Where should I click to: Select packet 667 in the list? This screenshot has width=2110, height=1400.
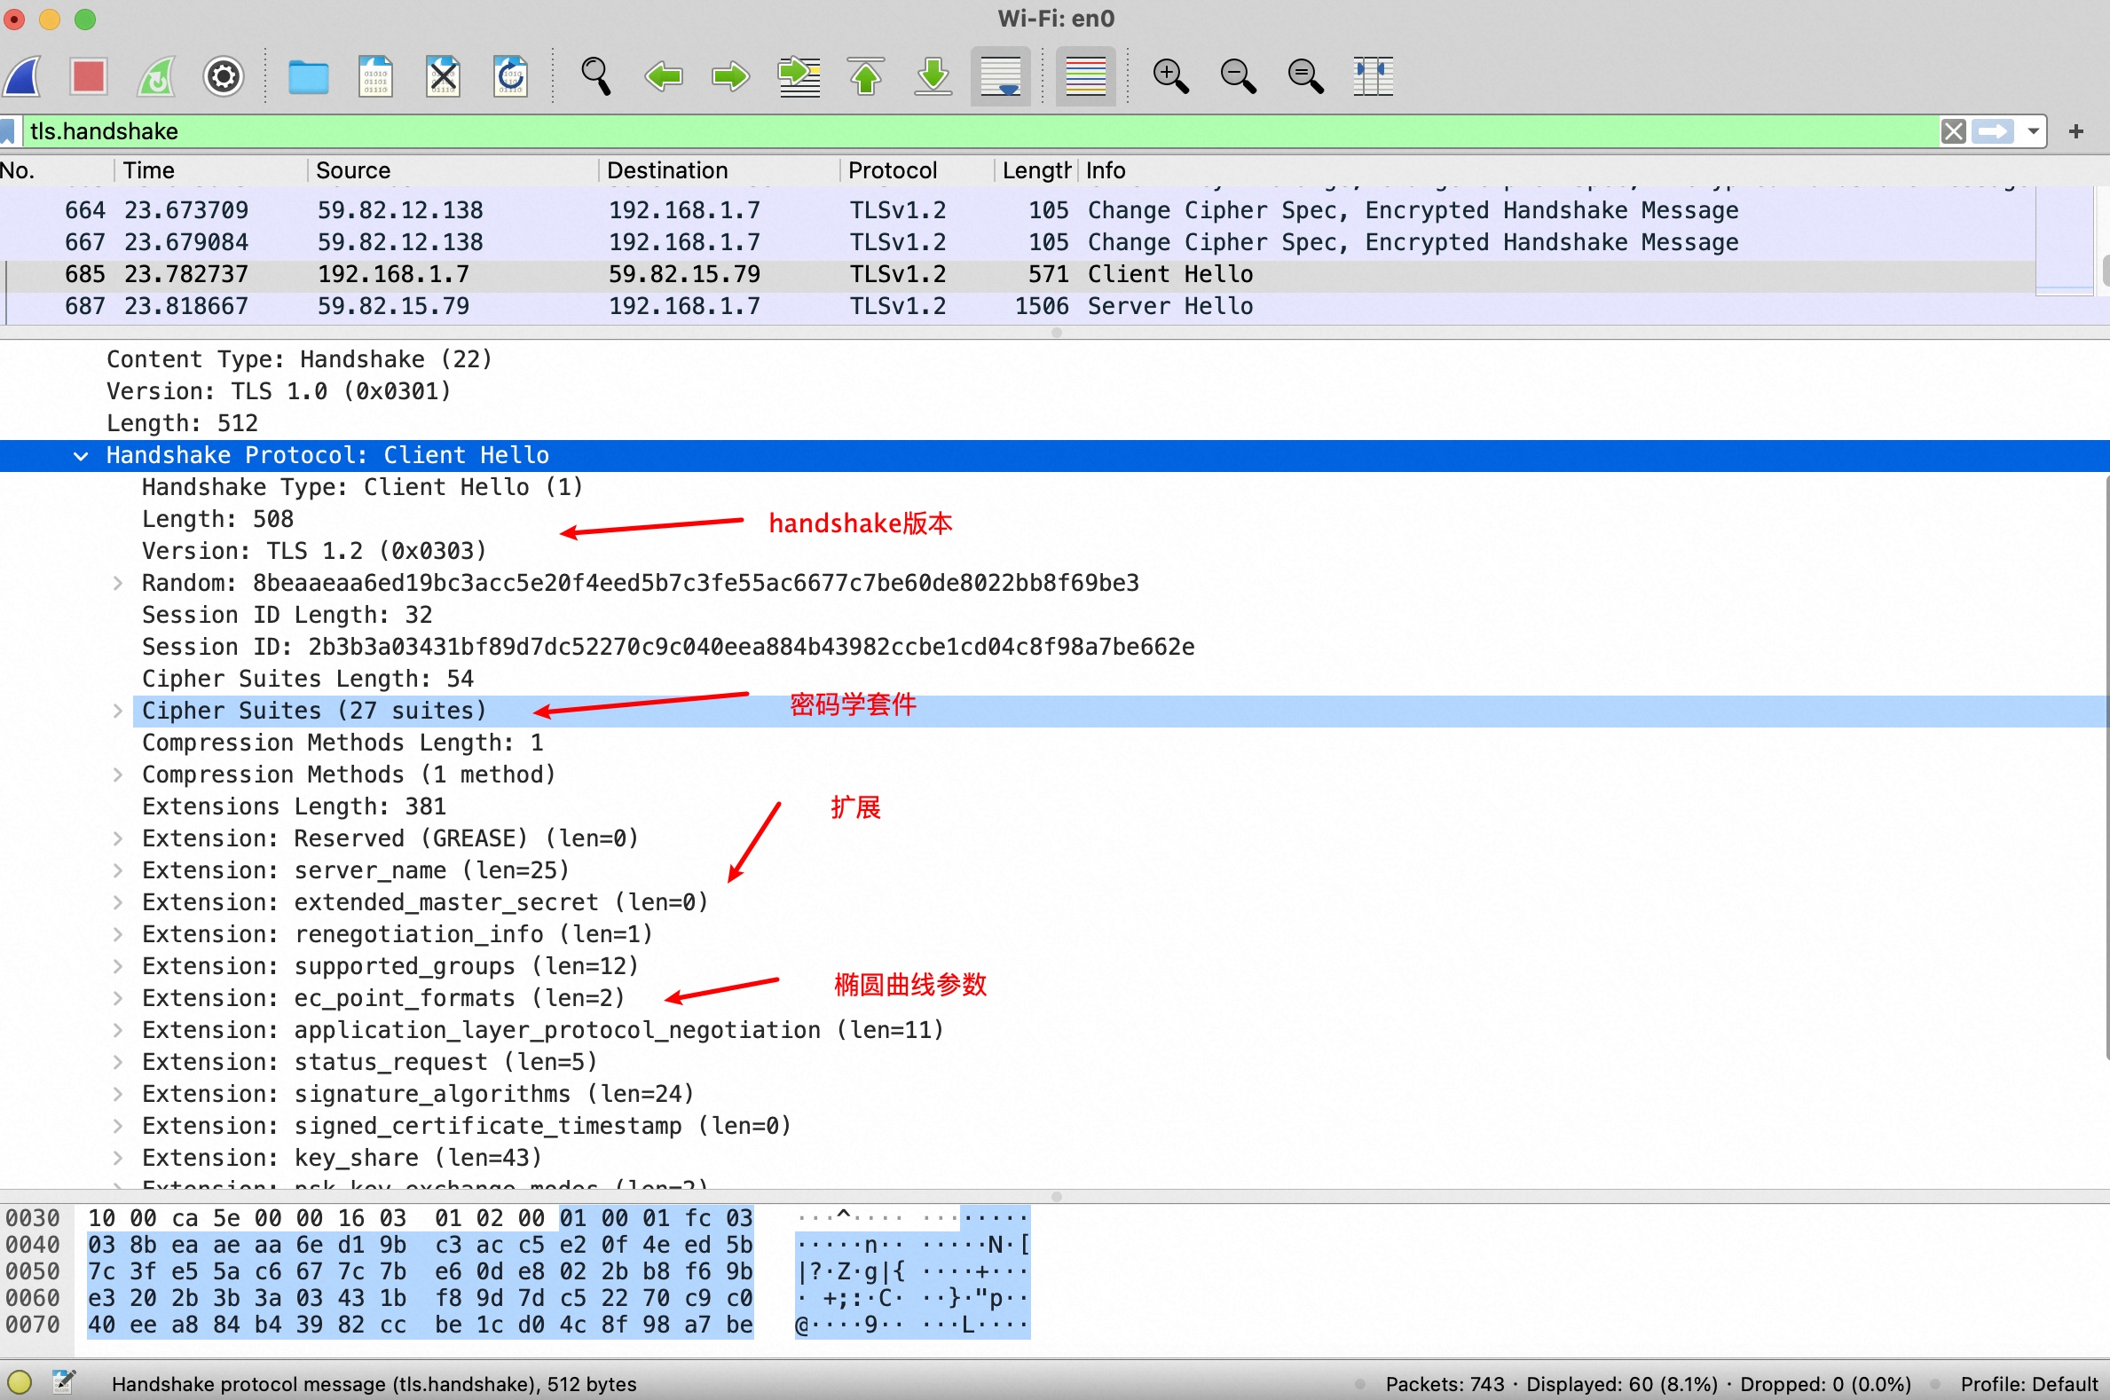point(1018,243)
